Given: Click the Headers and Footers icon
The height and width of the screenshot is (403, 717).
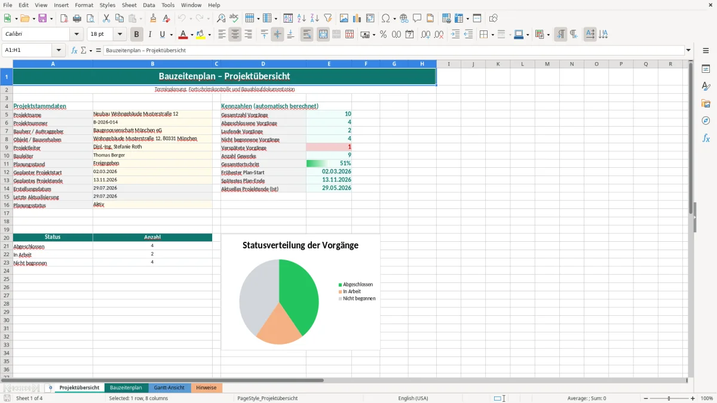Looking at the screenshot, I should coord(430,19).
